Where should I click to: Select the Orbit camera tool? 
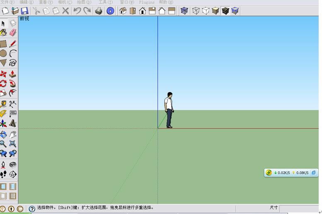coord(3,134)
